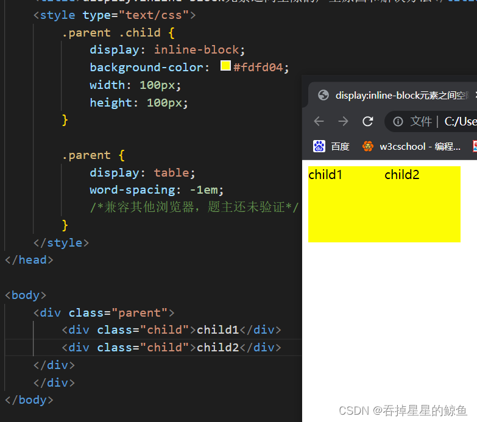Click the style type="text/css" line

115,15
